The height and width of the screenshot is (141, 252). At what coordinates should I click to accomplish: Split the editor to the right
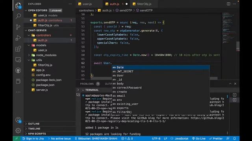coord(228,4)
